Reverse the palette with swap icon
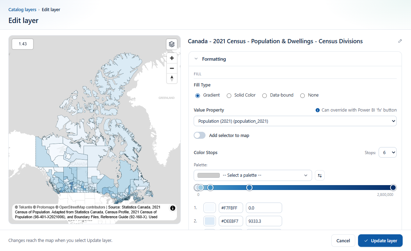This screenshot has height=251, width=411. point(319,175)
